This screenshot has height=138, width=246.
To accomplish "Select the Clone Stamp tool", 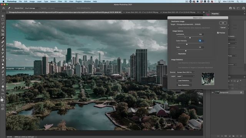I will point(3,49).
